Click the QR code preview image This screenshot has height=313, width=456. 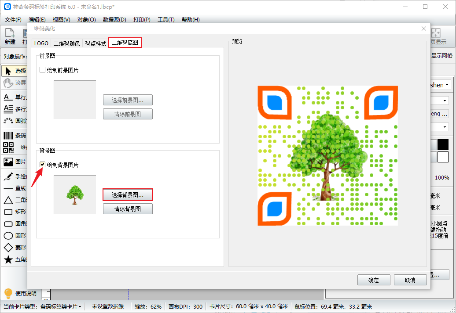click(x=328, y=156)
